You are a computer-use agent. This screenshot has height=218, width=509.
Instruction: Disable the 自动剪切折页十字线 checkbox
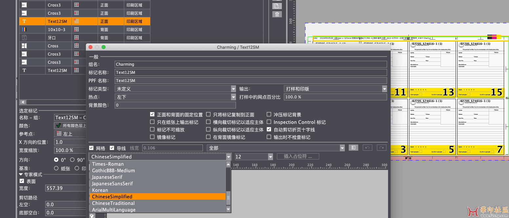click(269, 129)
